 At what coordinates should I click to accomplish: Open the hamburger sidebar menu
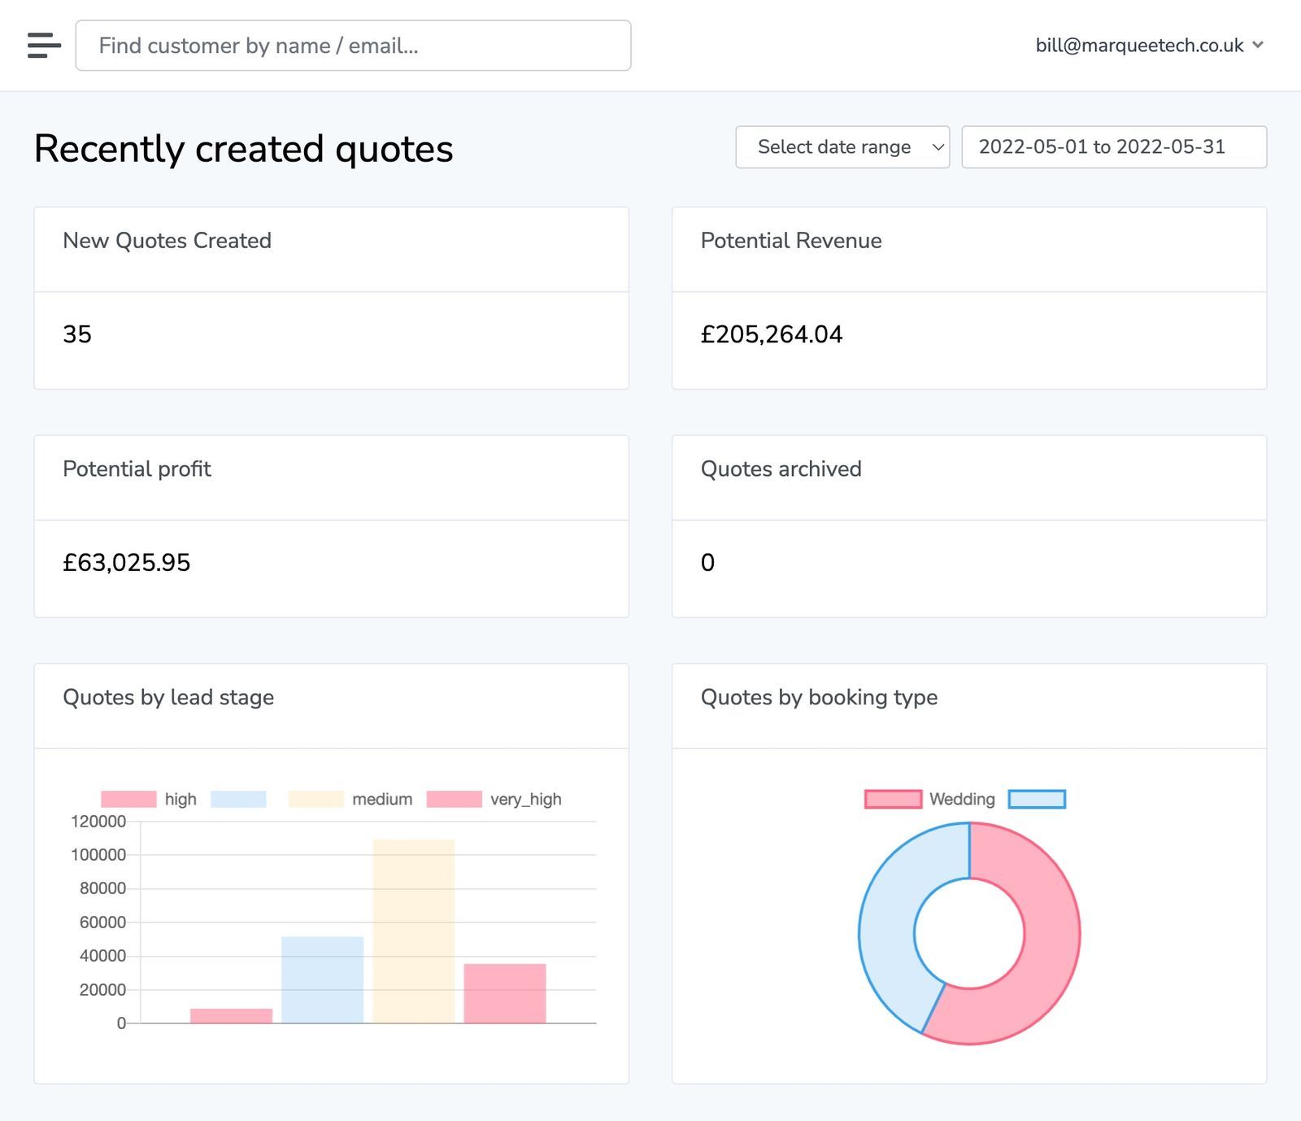[44, 46]
